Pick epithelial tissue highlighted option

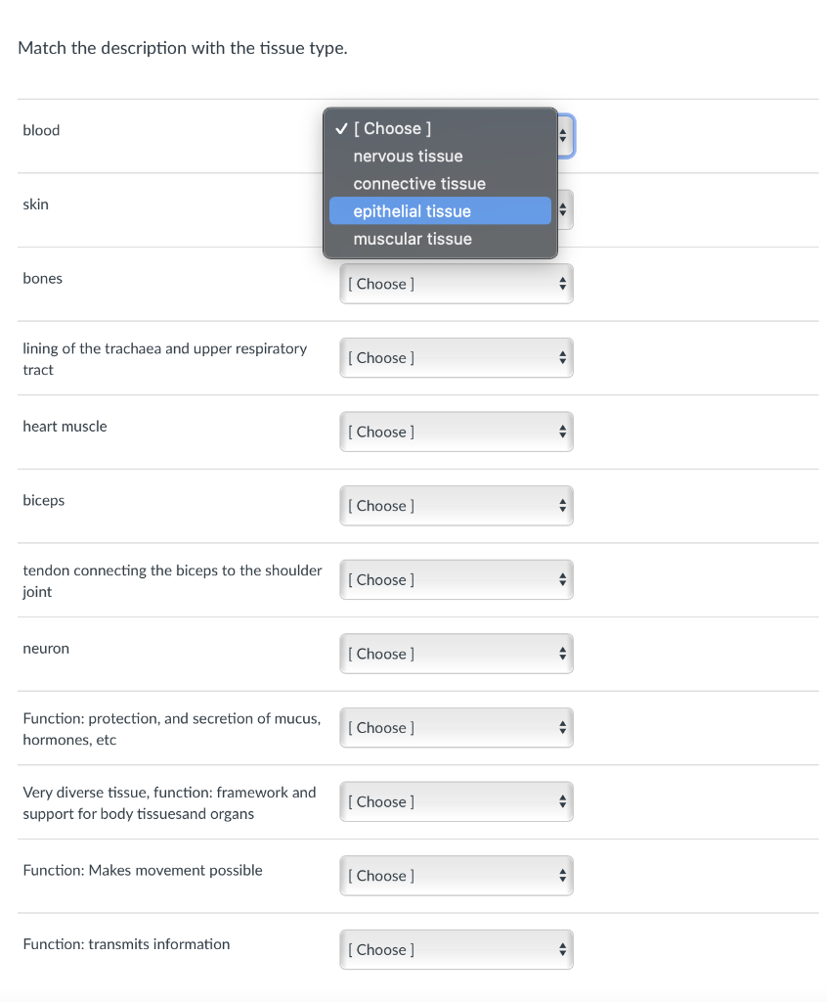tap(440, 211)
